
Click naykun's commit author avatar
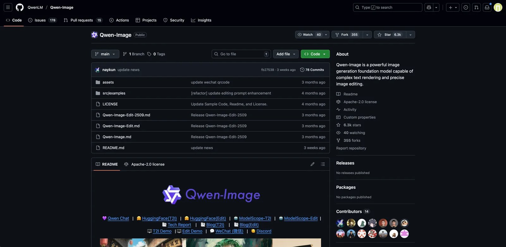tap(97, 70)
